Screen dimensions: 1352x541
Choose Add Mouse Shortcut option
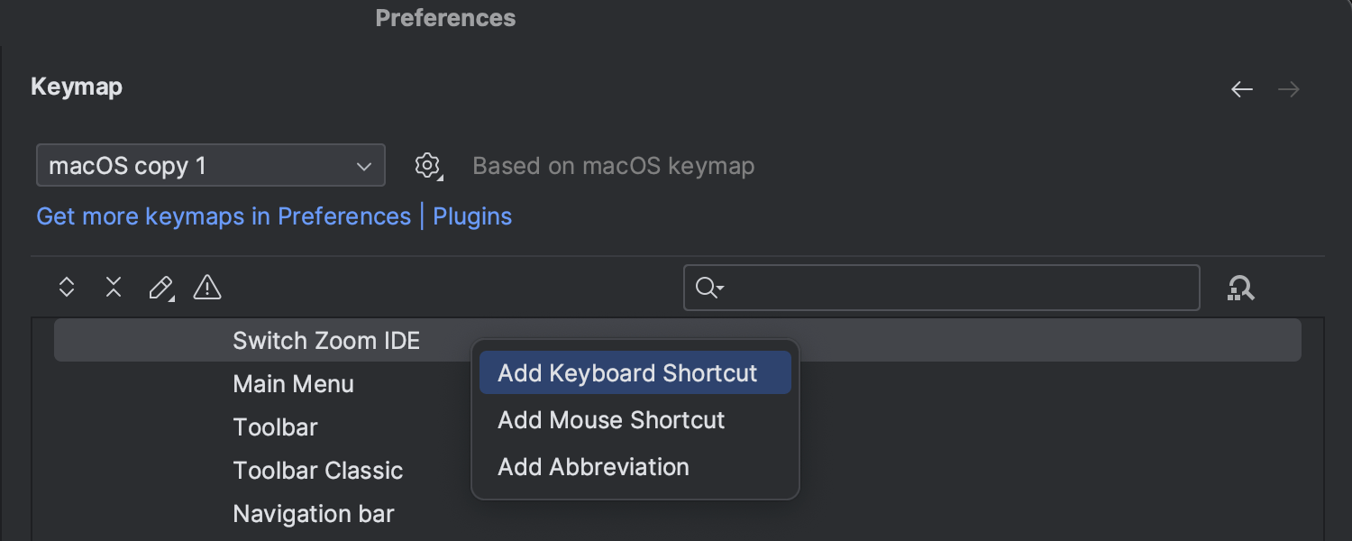[x=610, y=419]
